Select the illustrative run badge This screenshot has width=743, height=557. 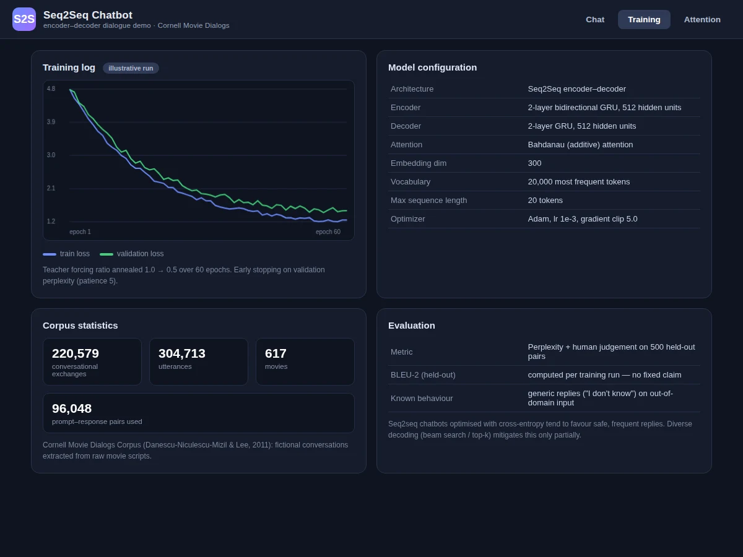pyautogui.click(x=131, y=68)
